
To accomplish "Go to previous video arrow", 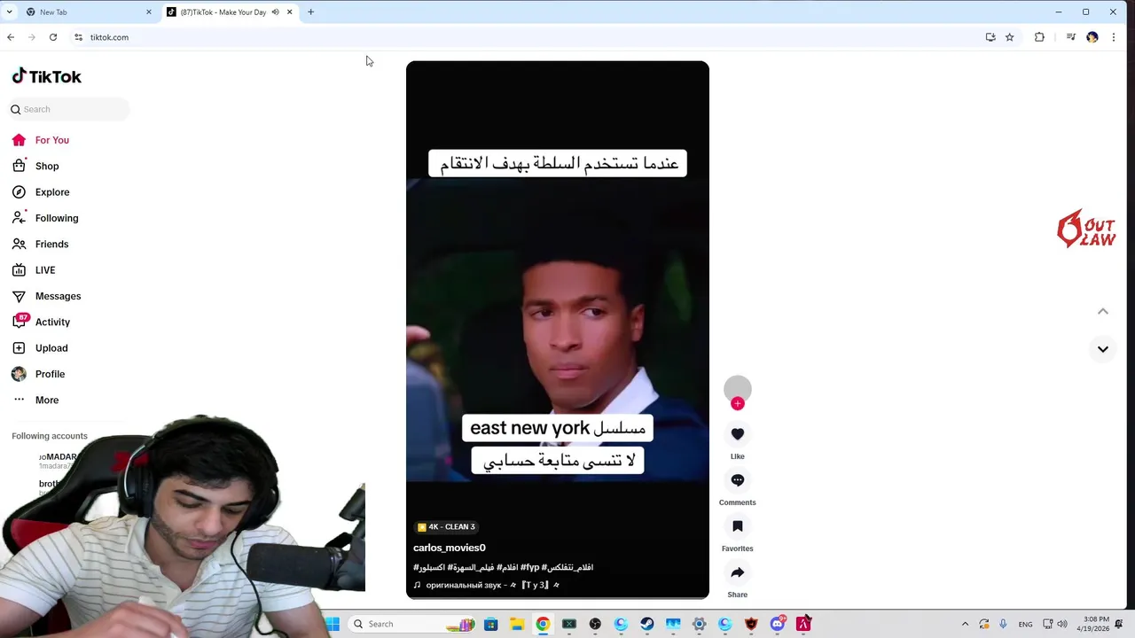I will pyautogui.click(x=1103, y=311).
